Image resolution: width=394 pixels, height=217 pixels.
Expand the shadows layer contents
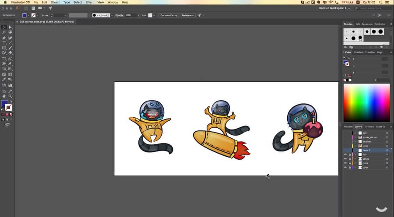(355, 141)
